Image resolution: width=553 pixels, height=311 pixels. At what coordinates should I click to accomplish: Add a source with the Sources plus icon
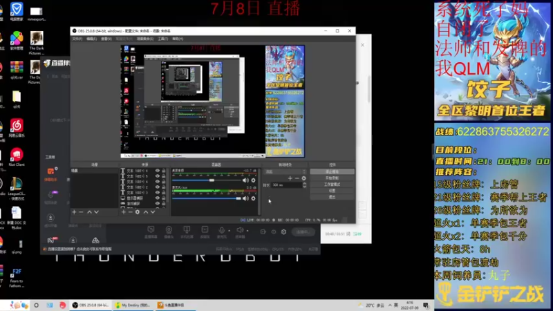point(124,212)
